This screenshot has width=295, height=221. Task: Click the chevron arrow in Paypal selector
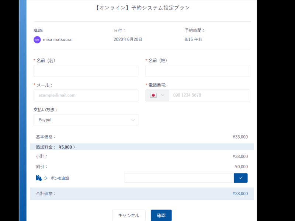click(x=133, y=120)
